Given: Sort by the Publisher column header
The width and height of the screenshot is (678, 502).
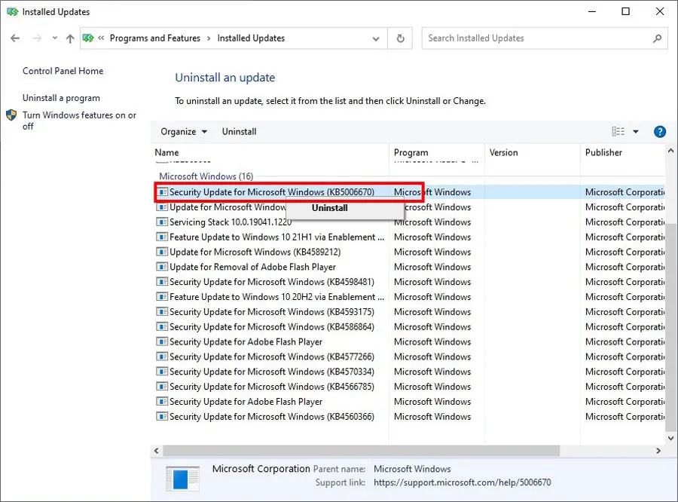Looking at the screenshot, I should pos(623,152).
